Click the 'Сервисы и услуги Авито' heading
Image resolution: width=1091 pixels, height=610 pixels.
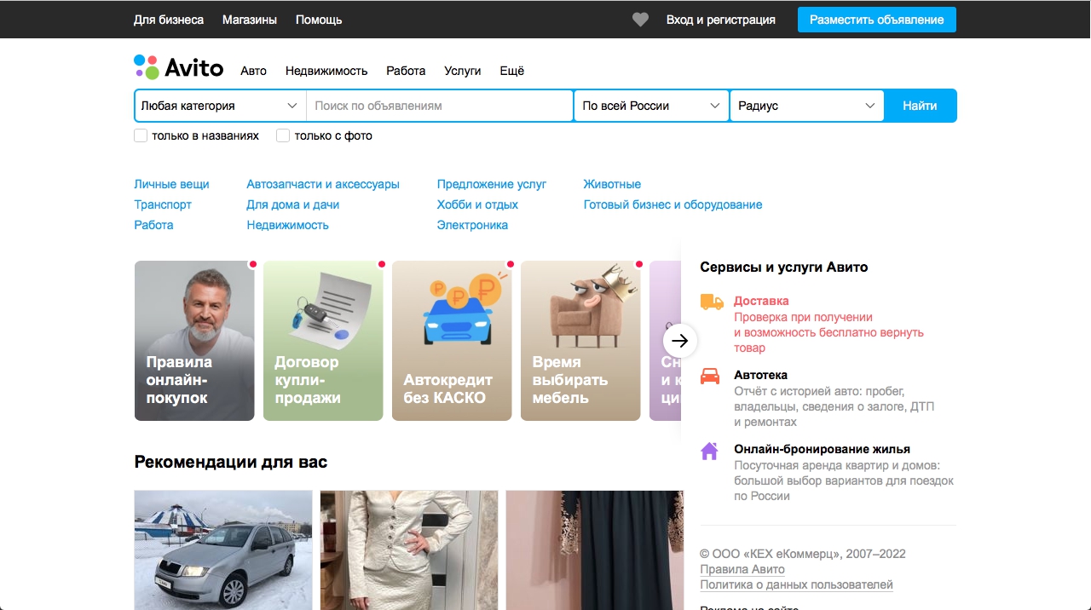coord(784,267)
